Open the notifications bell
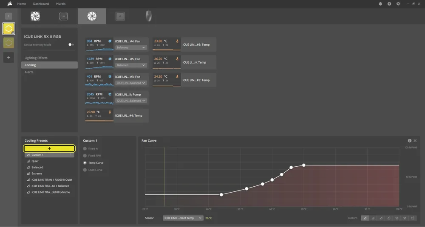This screenshot has height=227, width=425. (380, 4)
